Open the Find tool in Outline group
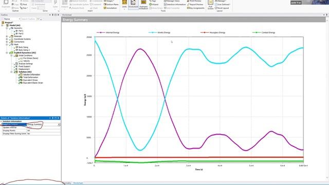 pyautogui.click(x=24, y=5)
